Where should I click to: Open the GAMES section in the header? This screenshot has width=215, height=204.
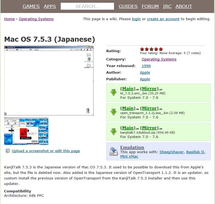(x=31, y=6)
